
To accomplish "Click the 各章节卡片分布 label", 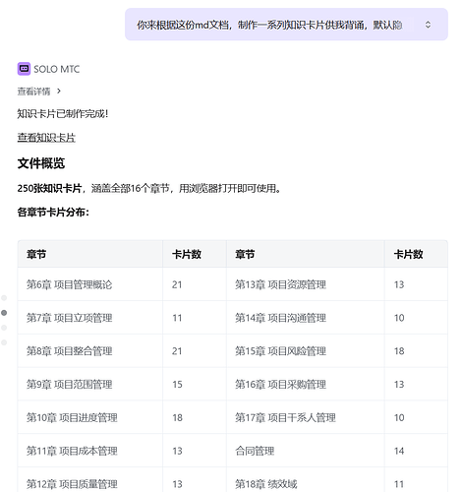I will [53, 213].
